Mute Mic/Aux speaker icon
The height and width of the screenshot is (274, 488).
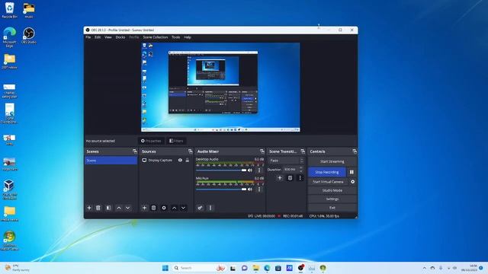pyautogui.click(x=250, y=190)
